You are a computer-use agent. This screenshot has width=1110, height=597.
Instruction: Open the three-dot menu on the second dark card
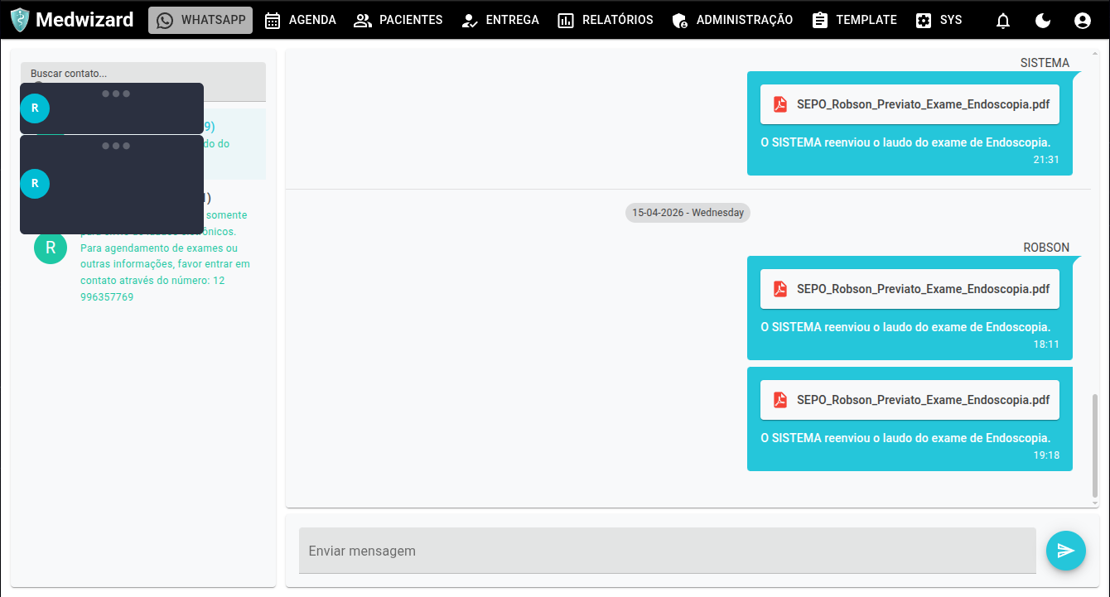pyautogui.click(x=116, y=146)
